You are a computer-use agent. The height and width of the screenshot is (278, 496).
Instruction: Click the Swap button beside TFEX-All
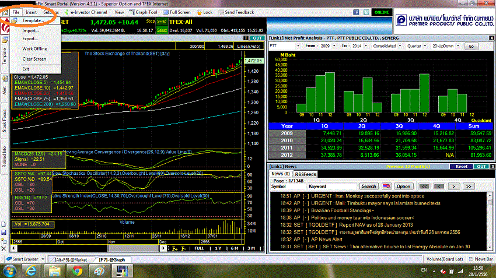(162, 22)
